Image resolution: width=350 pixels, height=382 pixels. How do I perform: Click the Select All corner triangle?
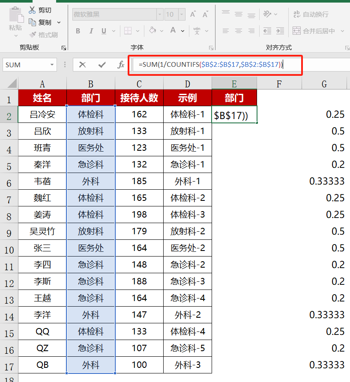click(12, 84)
